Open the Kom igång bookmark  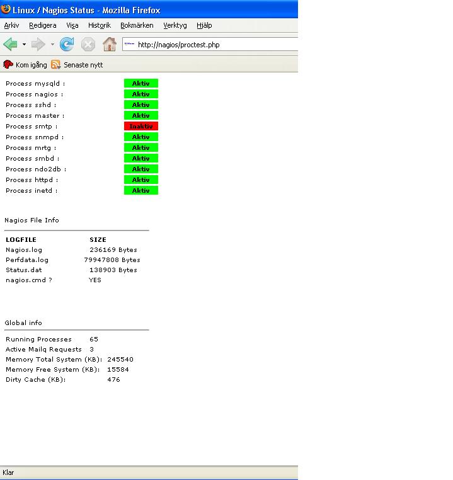32,65
